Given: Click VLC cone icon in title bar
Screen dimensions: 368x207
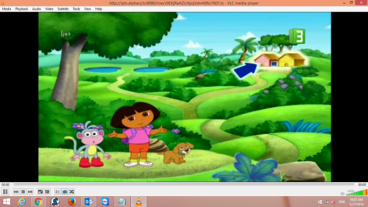Looking at the screenshot, I should pos(3,3).
